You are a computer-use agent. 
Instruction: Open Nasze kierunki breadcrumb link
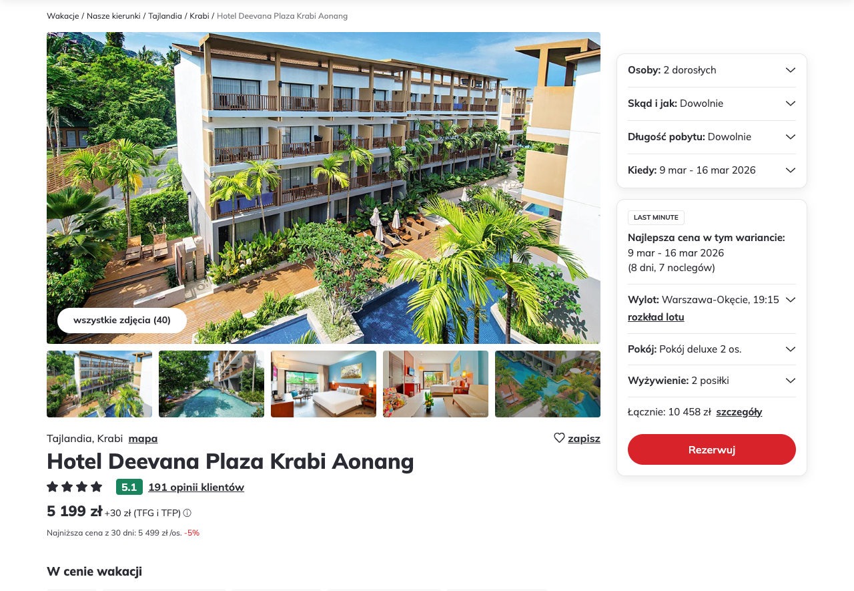(113, 16)
